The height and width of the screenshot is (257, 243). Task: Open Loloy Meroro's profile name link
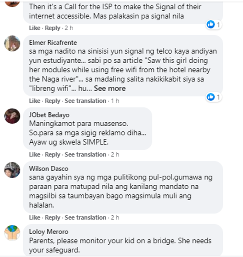(x=49, y=231)
